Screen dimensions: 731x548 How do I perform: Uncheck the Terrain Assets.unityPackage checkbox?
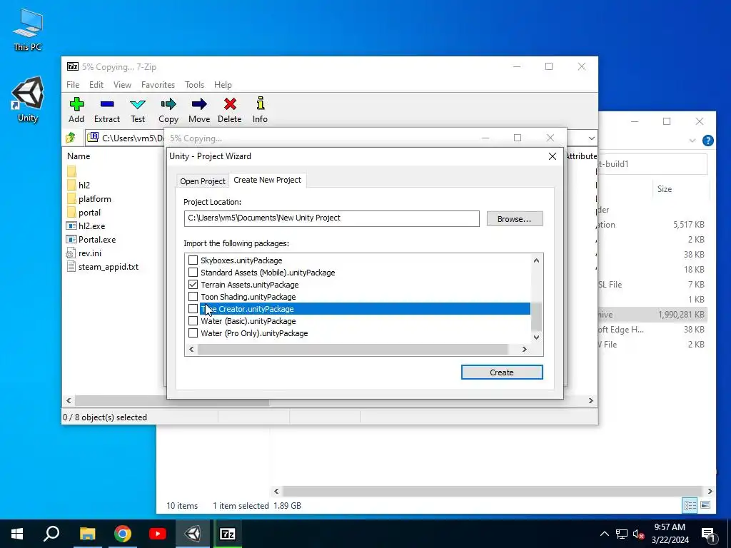tap(193, 284)
